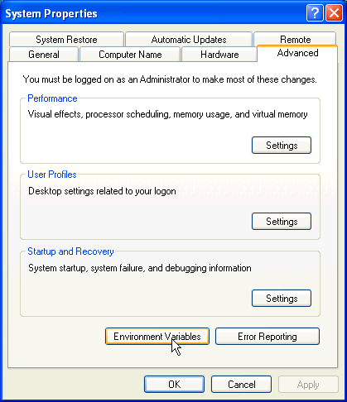Click the help question mark icon
Screen dimensions: 347x402
point(315,12)
